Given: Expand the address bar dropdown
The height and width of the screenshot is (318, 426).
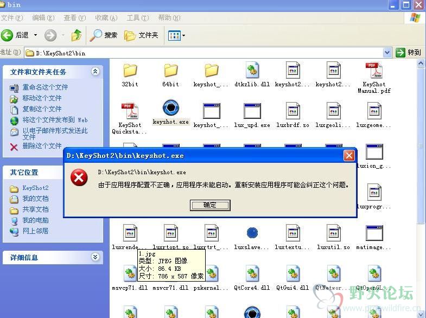Looking at the screenshot, I should tap(387, 53).
